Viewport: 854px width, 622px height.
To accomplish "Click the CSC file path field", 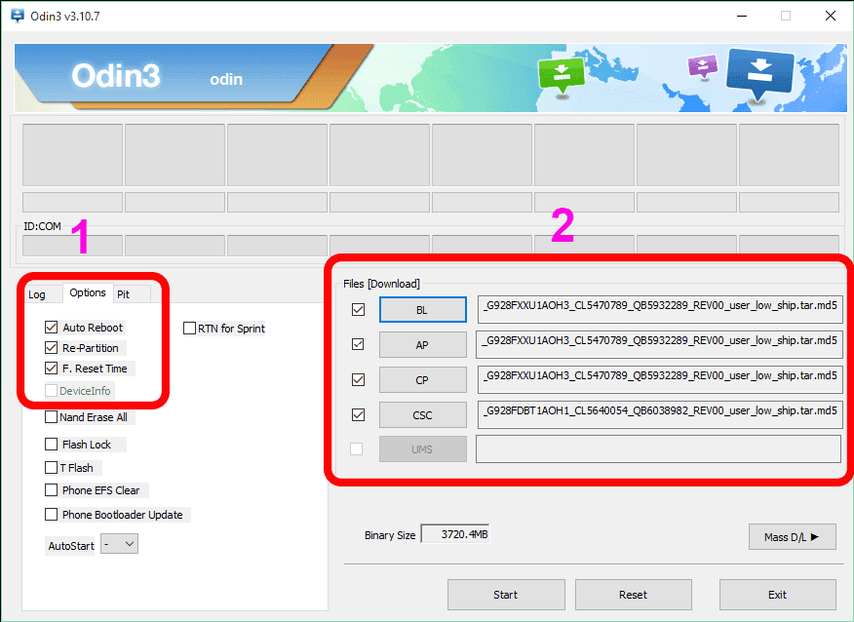I will 660,414.
